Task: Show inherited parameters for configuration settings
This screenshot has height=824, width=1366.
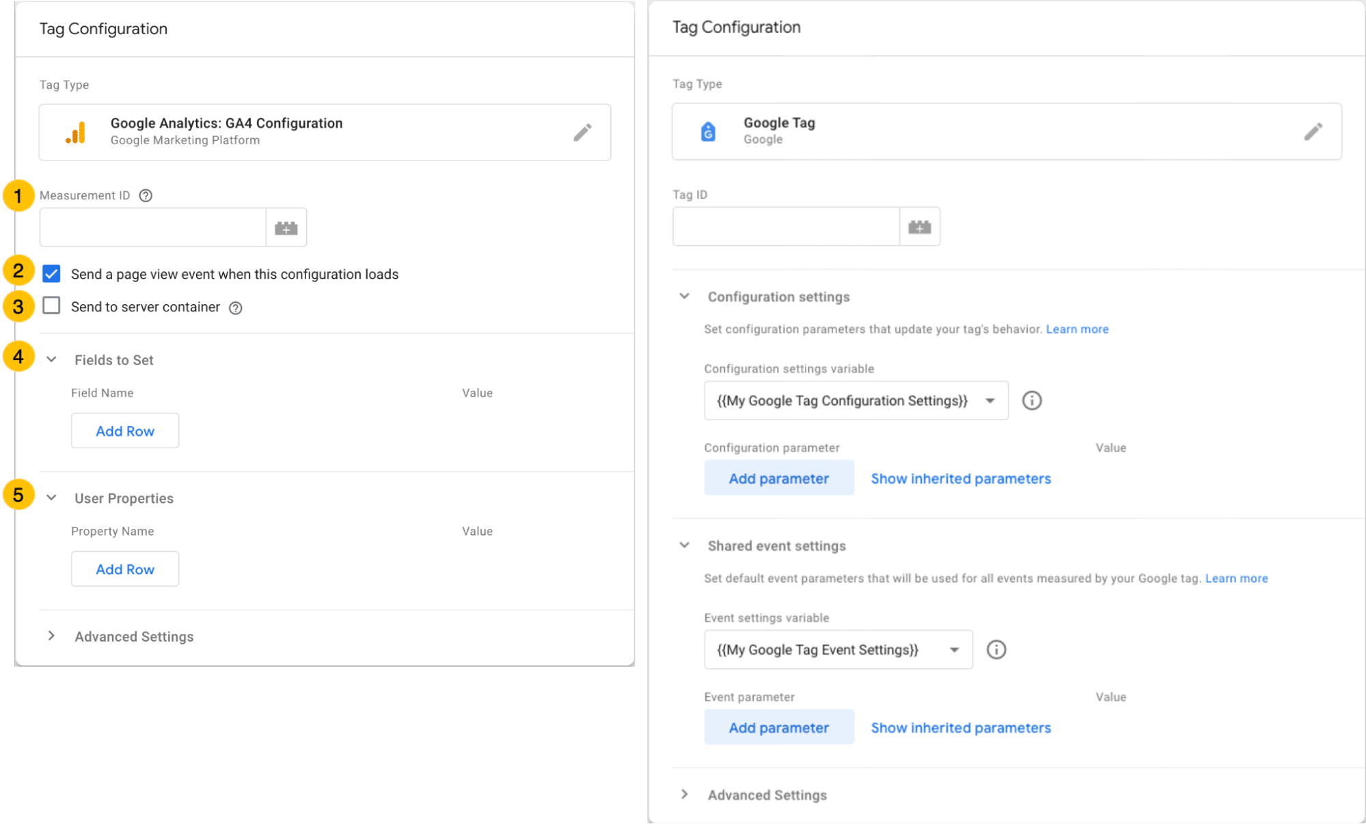Action: point(961,478)
